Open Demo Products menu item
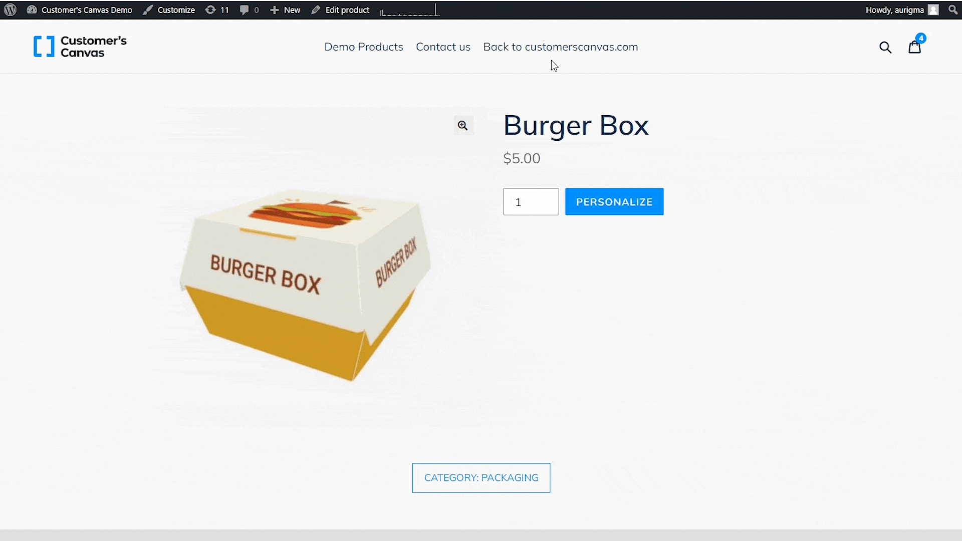This screenshot has height=541, width=962. click(363, 46)
